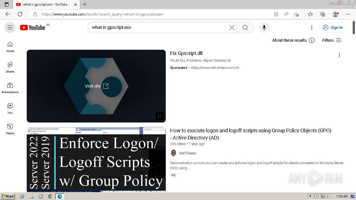
Task: Open History in the sidebar
Action: click(x=10, y=129)
